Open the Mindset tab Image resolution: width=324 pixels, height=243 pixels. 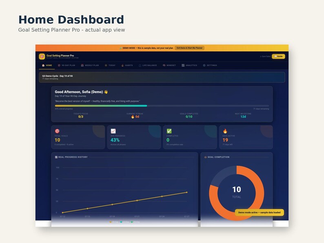tap(169, 65)
